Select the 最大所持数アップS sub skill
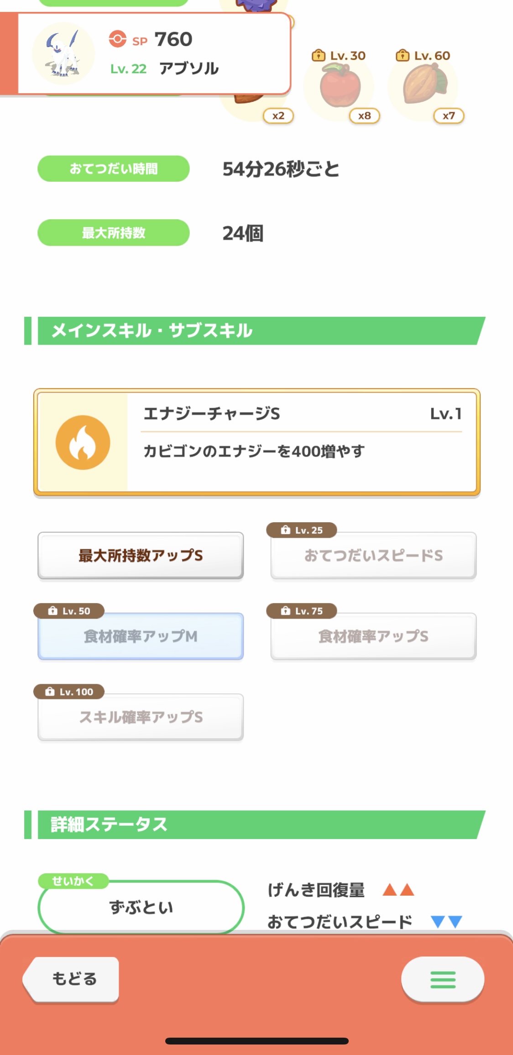 141,556
